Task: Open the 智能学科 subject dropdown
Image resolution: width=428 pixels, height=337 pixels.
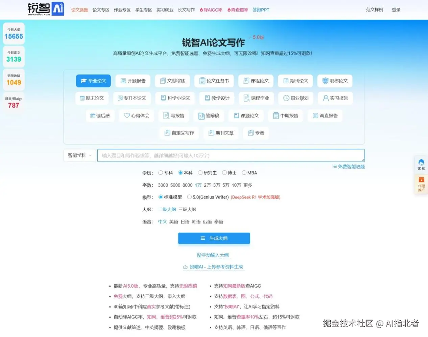Action: [79, 155]
